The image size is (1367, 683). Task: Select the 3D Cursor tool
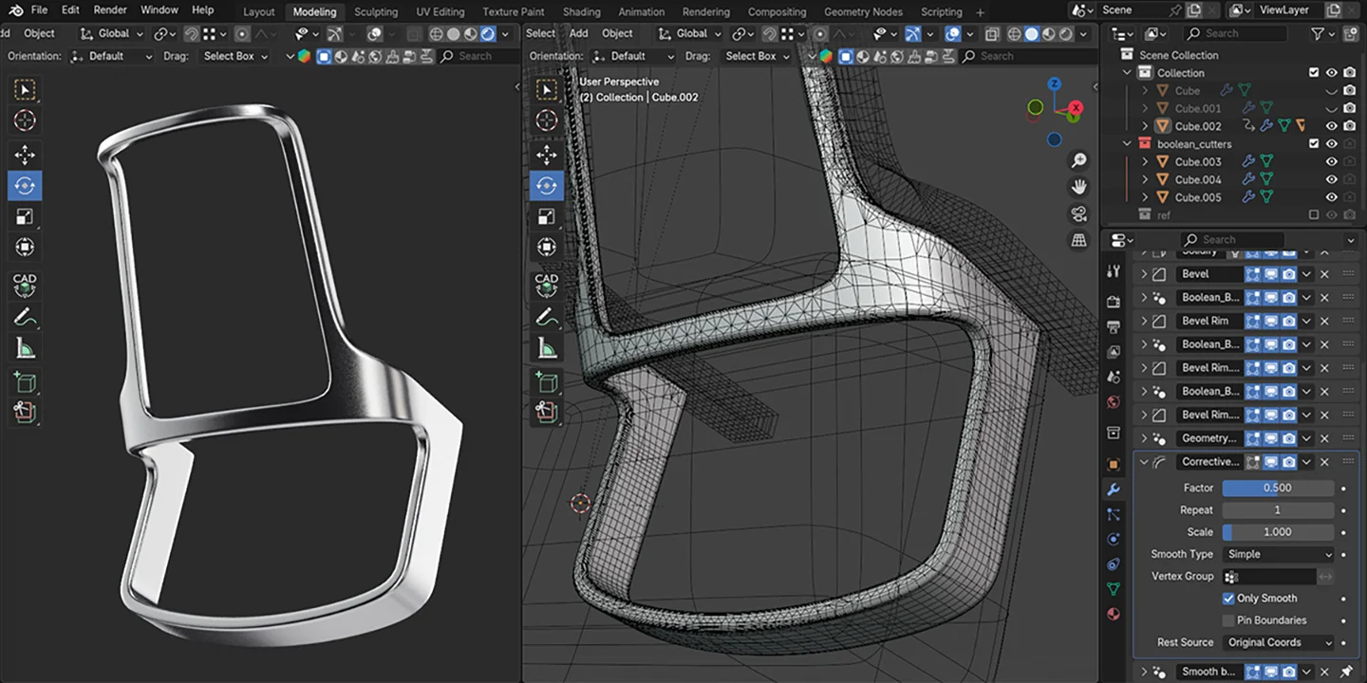point(25,120)
